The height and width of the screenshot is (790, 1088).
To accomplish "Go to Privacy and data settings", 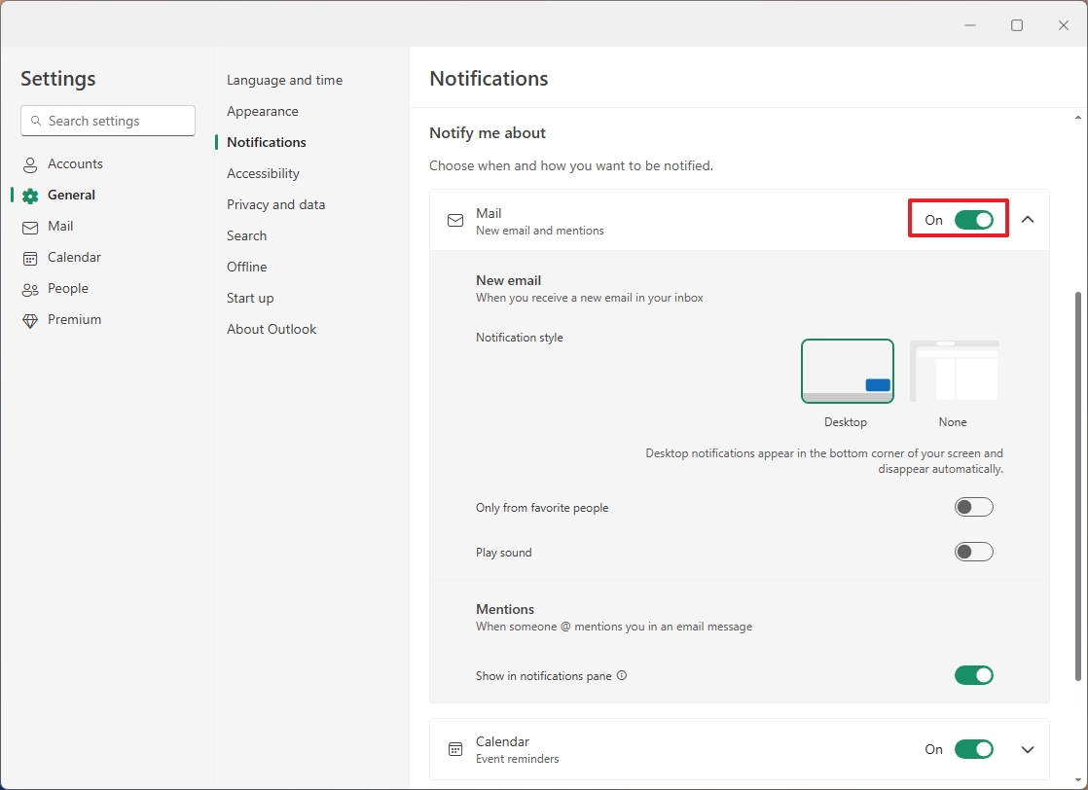I will 276,204.
